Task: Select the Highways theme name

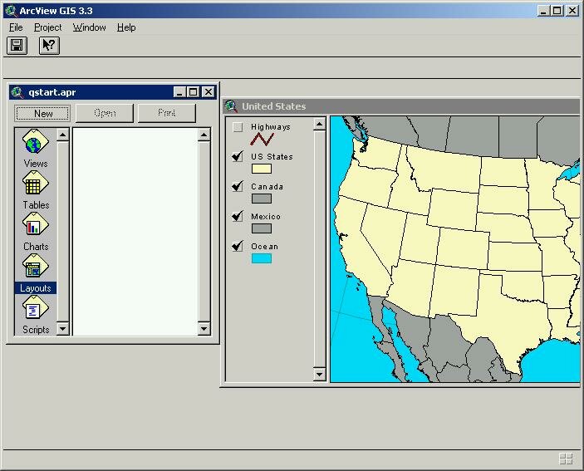Action: pos(271,127)
